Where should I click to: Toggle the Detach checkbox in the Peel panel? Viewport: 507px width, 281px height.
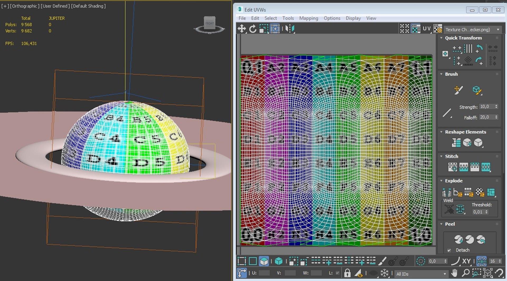click(x=449, y=250)
